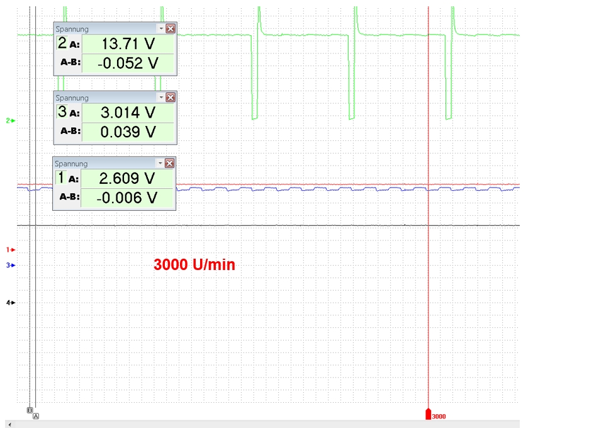
Task: Open dropdown arrow on channel 1 Spannung panel
Action: coord(160,163)
